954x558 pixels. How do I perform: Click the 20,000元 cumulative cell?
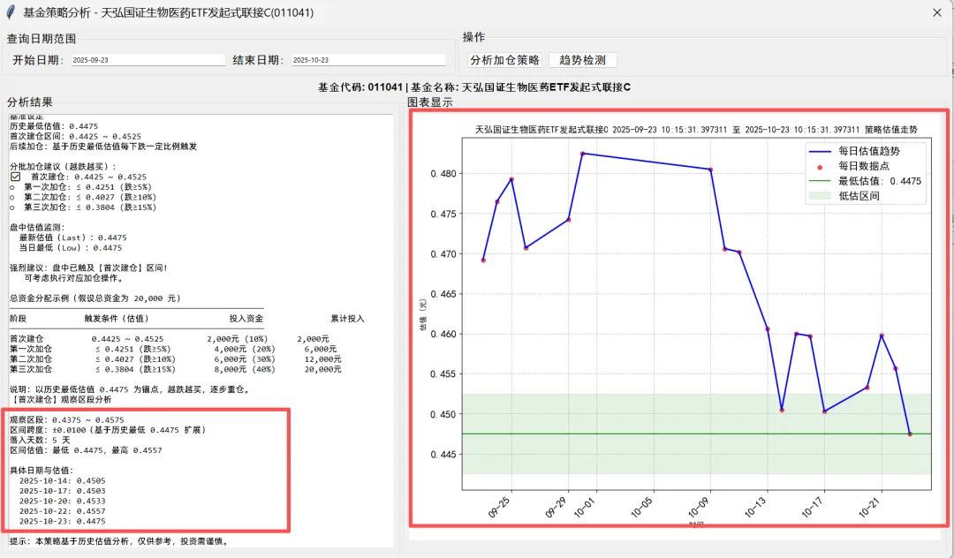323,370
